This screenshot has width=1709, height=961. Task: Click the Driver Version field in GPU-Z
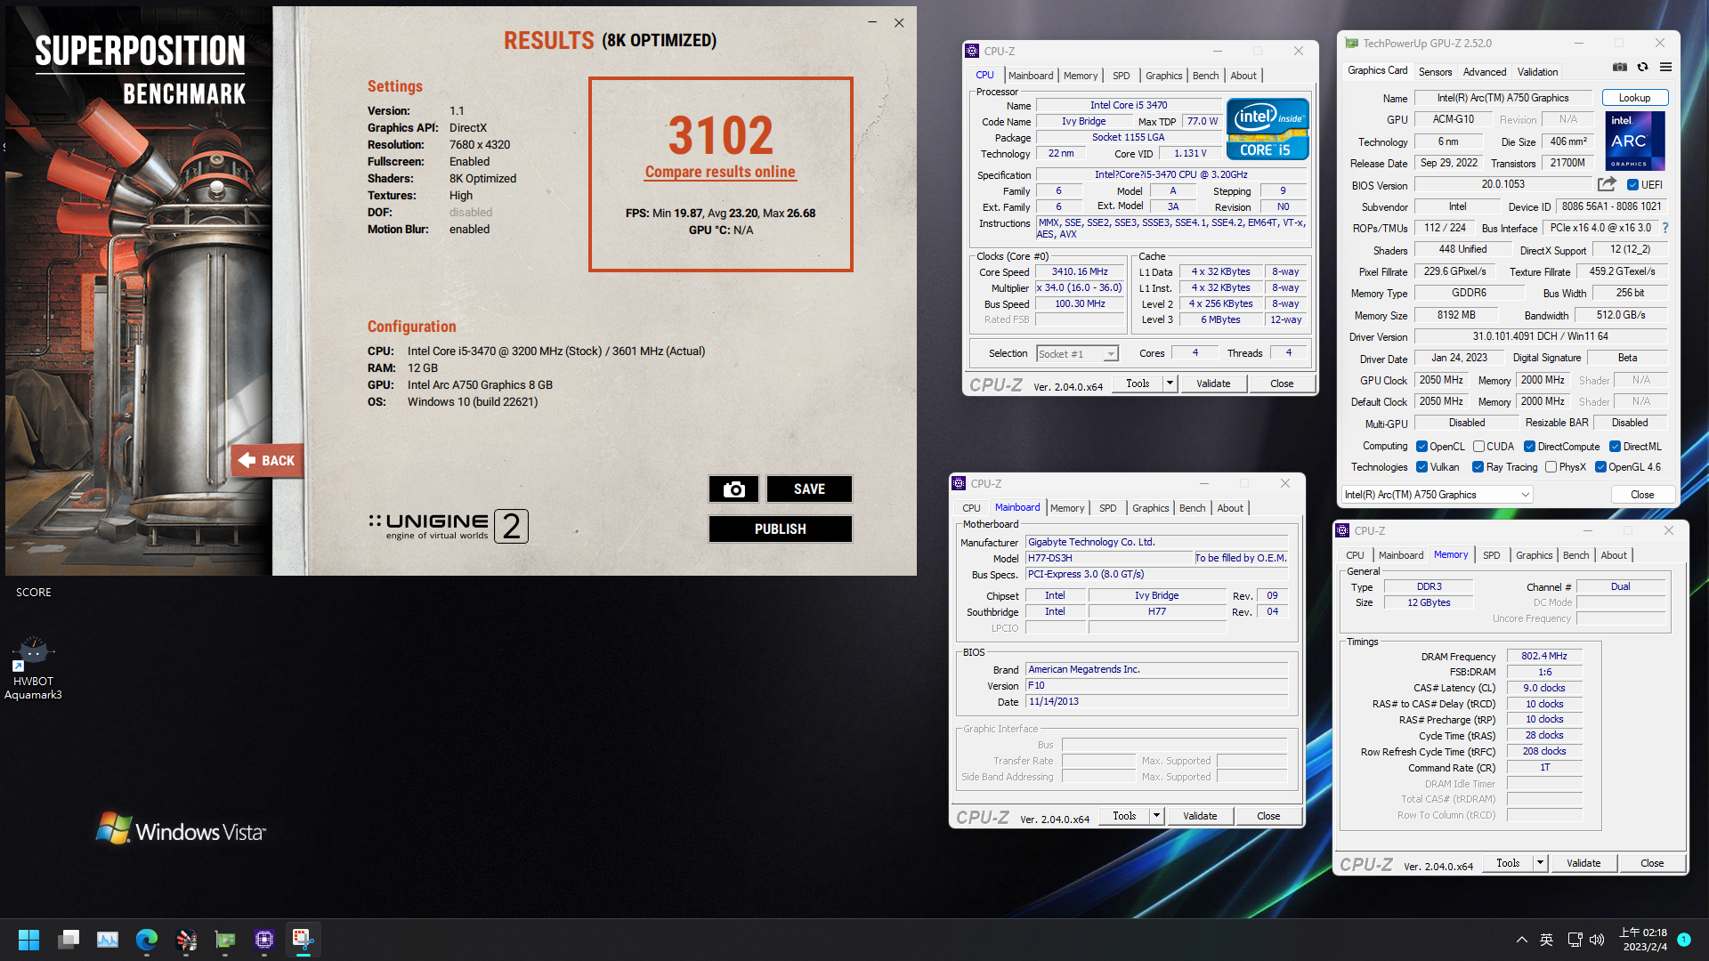[1540, 336]
